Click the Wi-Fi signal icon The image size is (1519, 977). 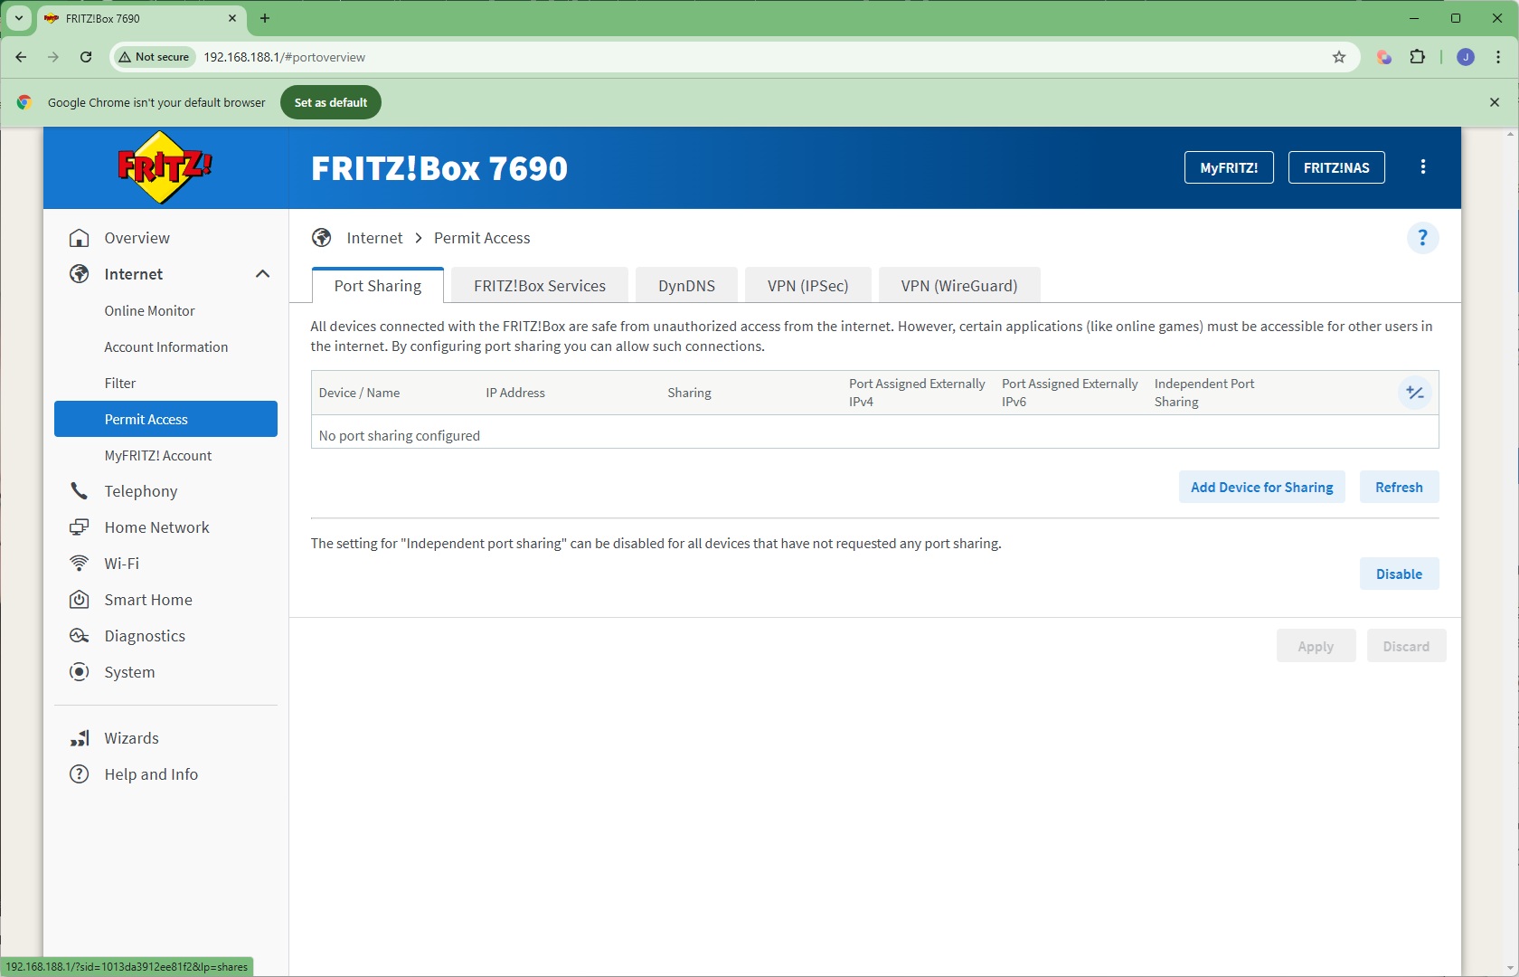80,564
